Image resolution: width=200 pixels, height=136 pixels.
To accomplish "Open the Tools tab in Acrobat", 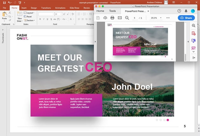I will [112, 11].
